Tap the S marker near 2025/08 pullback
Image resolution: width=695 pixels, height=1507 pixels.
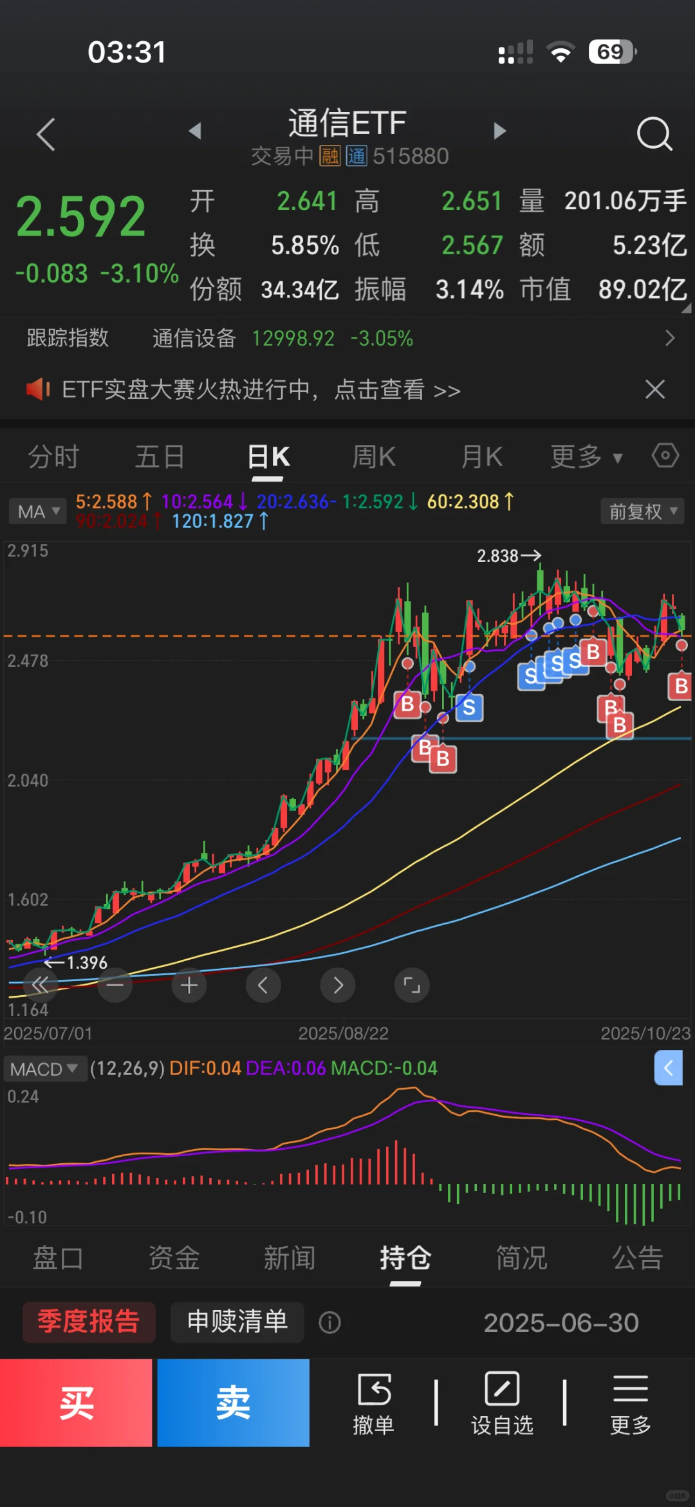469,707
